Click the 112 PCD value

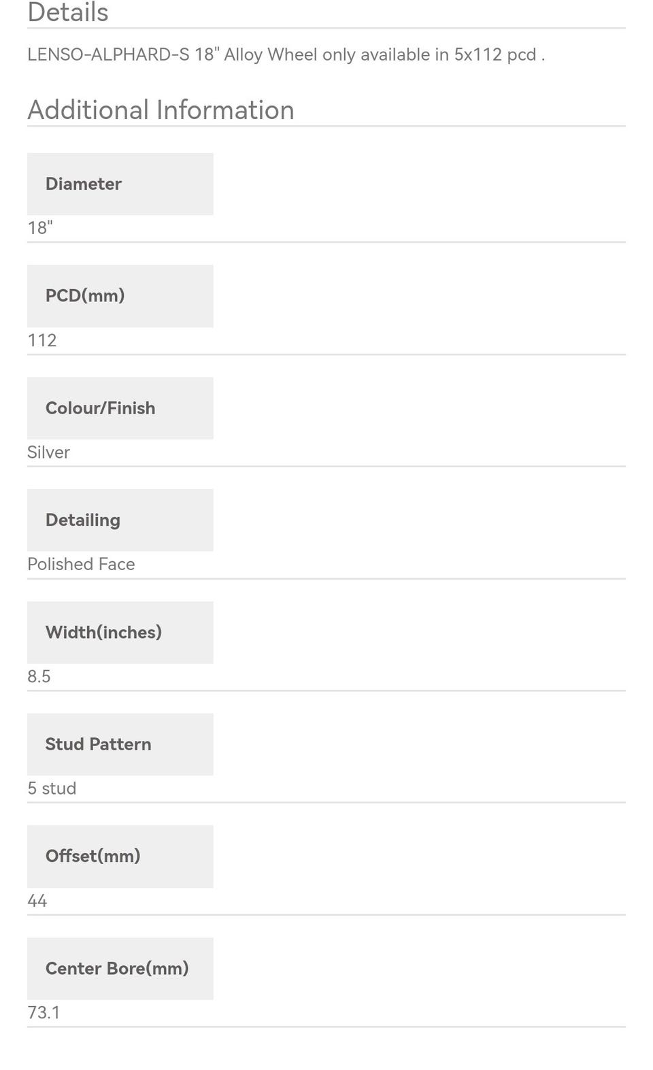(42, 340)
